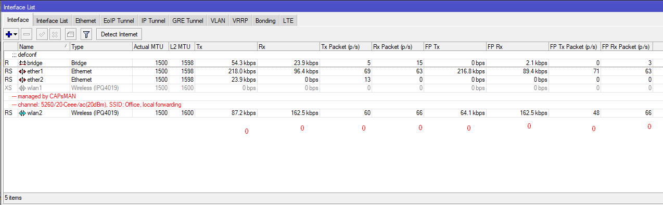Screen dimensions: 663x205
Task: Click the blue plus Add button
Action: pyautogui.click(x=9, y=34)
